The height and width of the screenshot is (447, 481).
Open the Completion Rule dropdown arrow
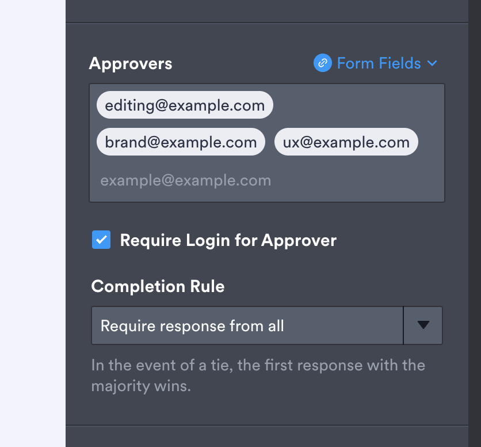click(x=423, y=325)
